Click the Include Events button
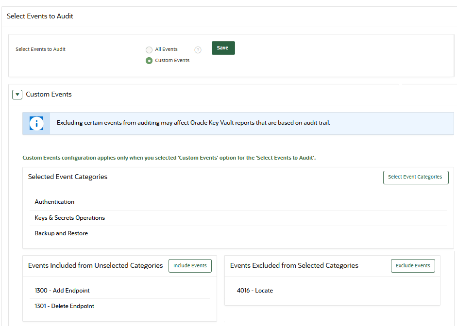This screenshot has width=457, height=326. pyautogui.click(x=190, y=265)
